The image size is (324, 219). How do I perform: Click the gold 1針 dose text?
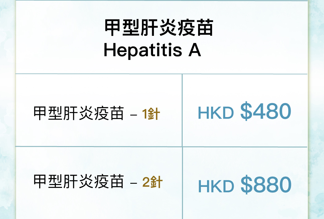(x=151, y=114)
